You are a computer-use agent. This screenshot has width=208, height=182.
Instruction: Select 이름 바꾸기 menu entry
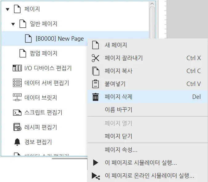(118, 110)
